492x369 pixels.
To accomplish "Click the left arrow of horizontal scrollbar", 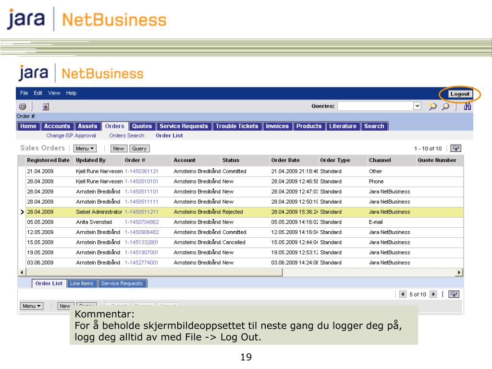I will (x=21, y=272).
